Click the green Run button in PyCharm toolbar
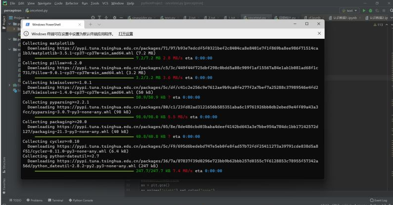This screenshot has height=205, width=393. click(364, 10)
